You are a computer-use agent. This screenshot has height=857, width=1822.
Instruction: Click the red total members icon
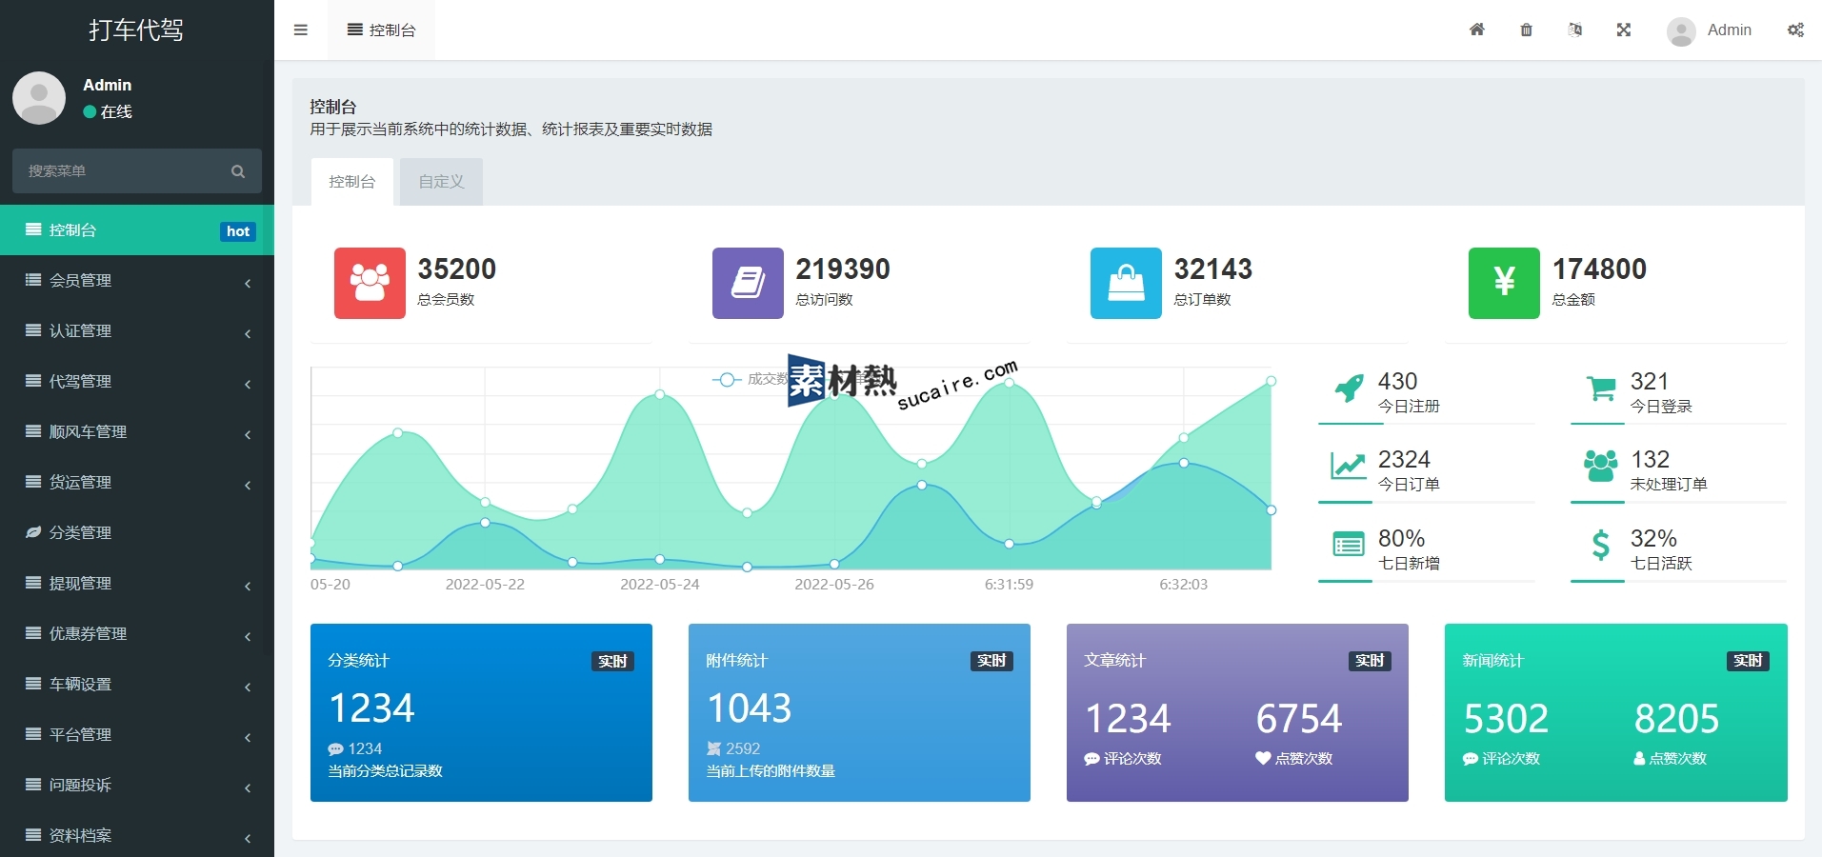(370, 283)
